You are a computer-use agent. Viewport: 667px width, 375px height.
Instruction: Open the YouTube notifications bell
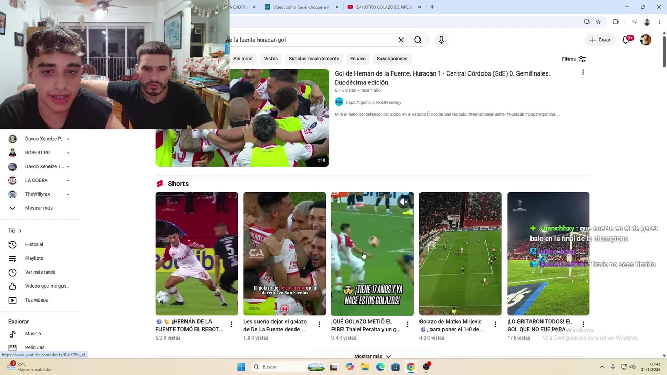point(626,40)
